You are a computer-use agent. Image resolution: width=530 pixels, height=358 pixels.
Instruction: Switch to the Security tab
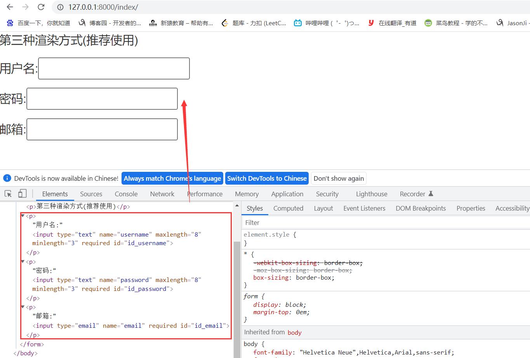pos(327,194)
